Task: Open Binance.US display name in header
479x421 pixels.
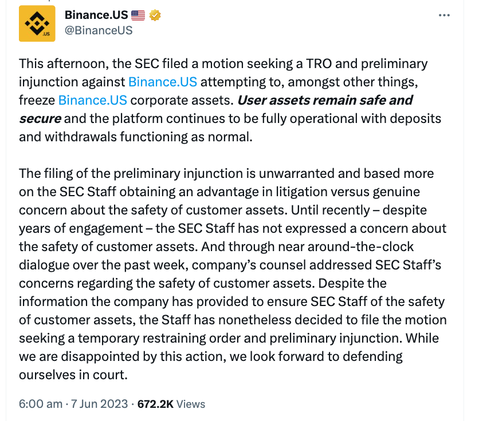Action: click(96, 15)
